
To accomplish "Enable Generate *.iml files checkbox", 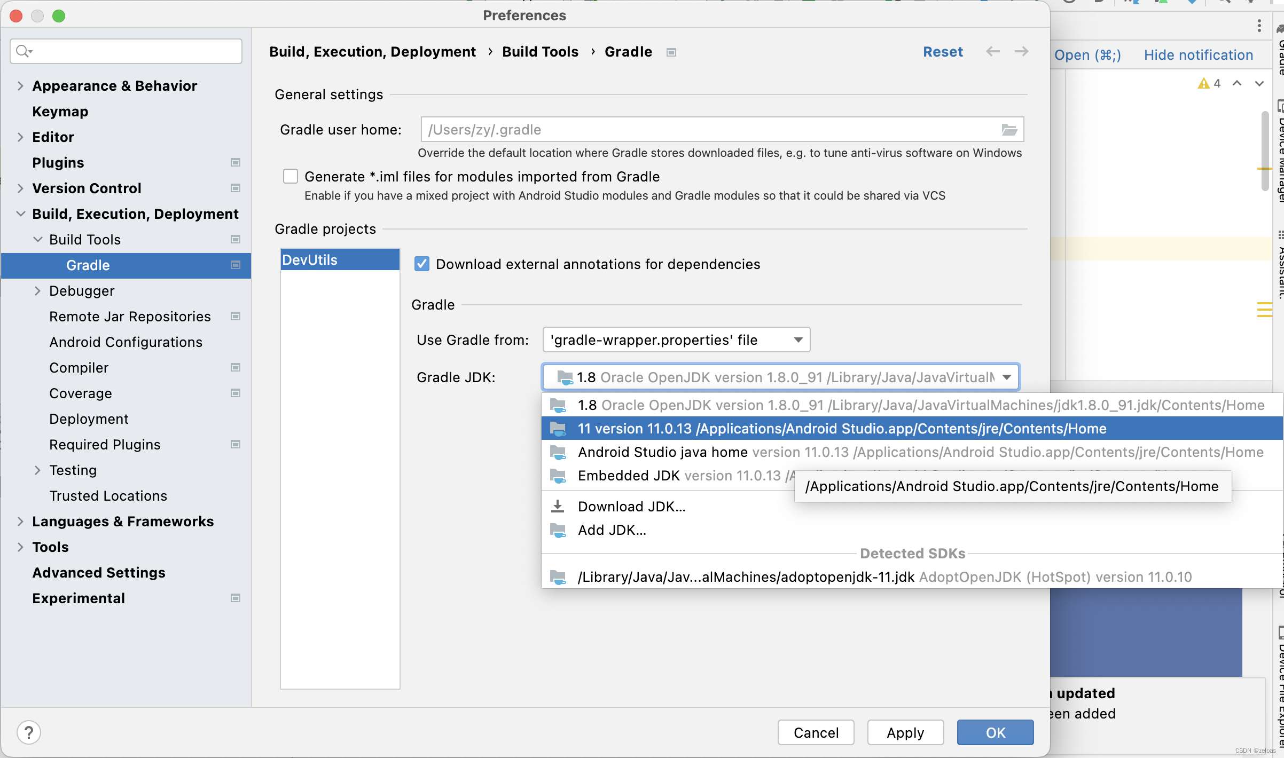I will tap(290, 176).
